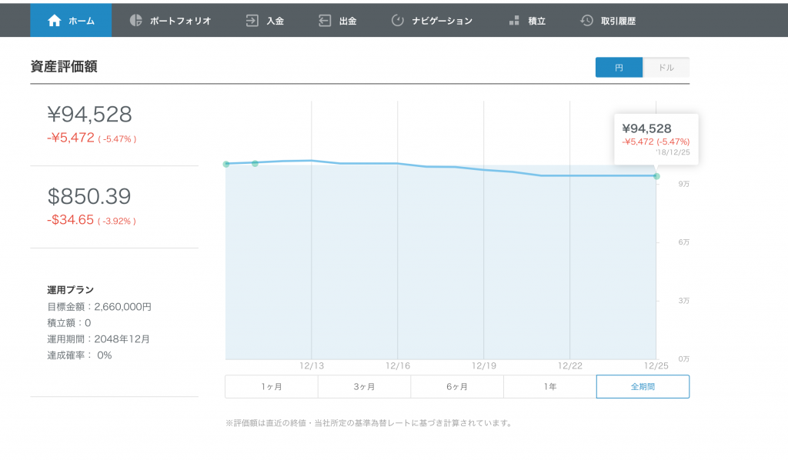
Task: Click the portfolio pie chart icon
Action: (135, 20)
